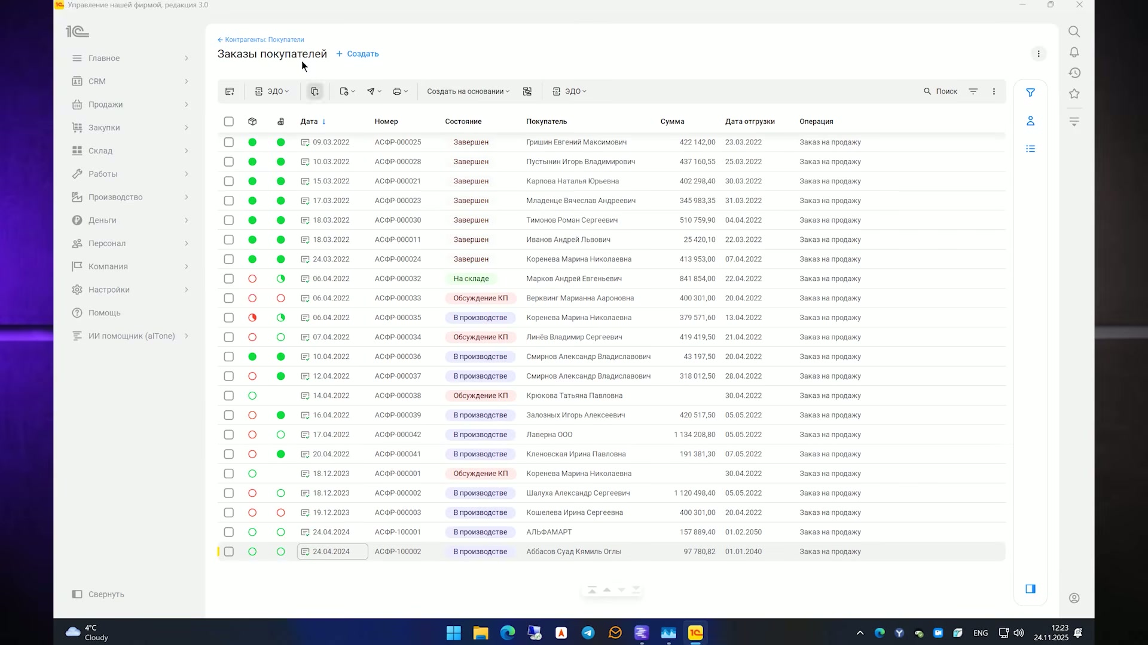Open history clock icon
The height and width of the screenshot is (645, 1148).
[x=1074, y=73]
